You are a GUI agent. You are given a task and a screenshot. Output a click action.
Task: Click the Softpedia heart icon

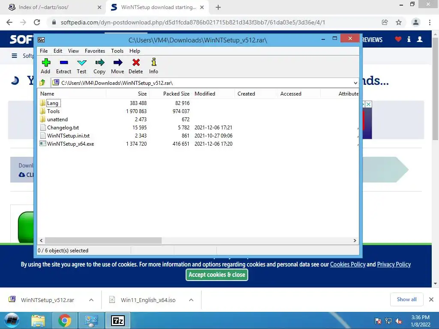(398, 39)
